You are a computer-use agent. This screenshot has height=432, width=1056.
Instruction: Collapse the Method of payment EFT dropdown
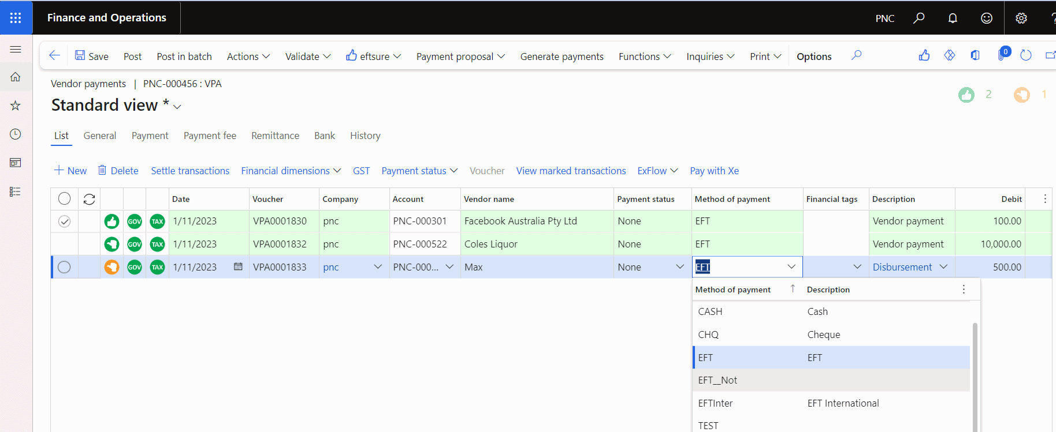(791, 266)
